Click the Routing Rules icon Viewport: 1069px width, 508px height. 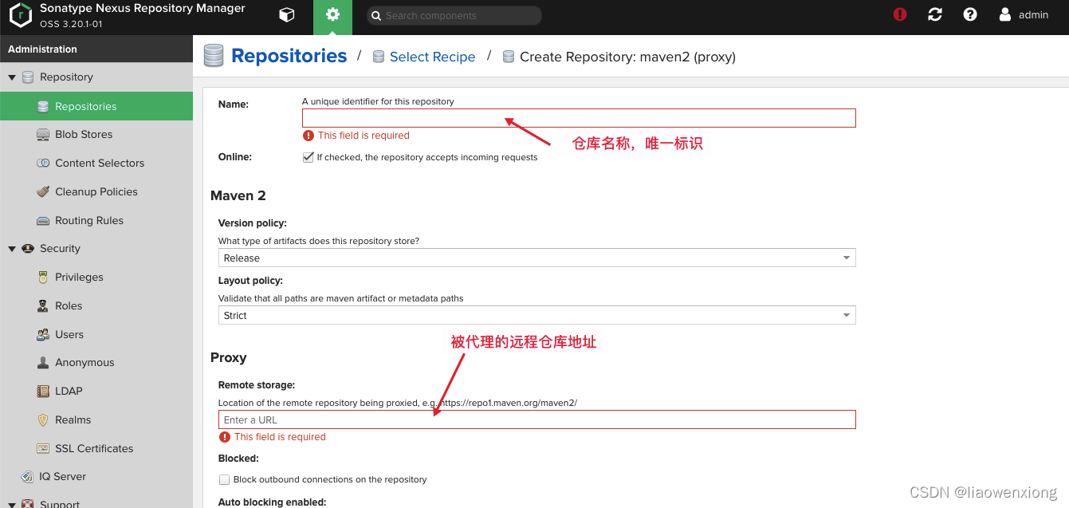[43, 220]
